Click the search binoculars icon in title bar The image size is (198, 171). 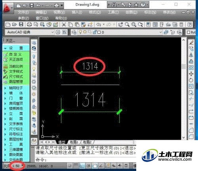(114, 5)
